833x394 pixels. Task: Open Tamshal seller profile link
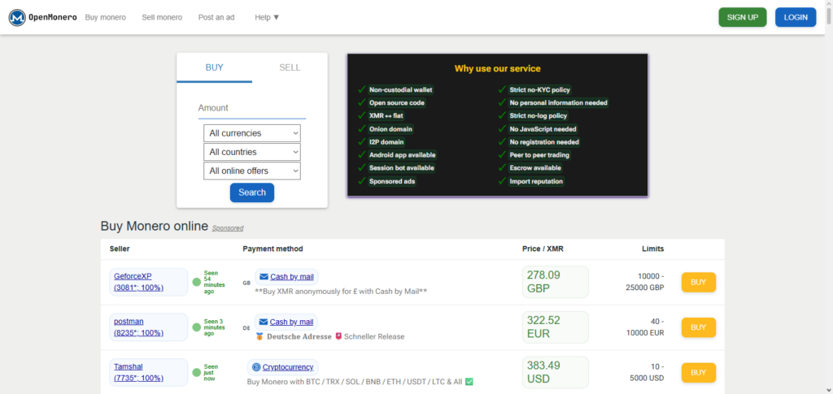138,372
